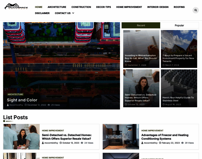Click clock icon next to September 3, 2024

126,65
